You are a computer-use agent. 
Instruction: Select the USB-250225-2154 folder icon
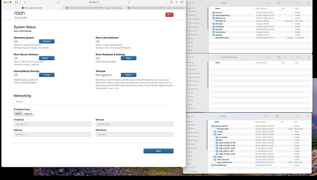coord(217,154)
